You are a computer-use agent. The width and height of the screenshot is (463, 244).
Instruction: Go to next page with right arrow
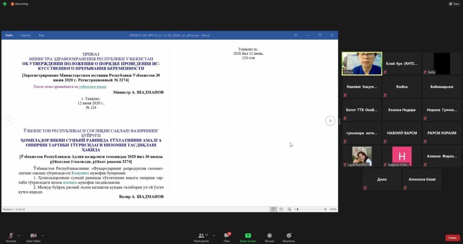click(330, 121)
